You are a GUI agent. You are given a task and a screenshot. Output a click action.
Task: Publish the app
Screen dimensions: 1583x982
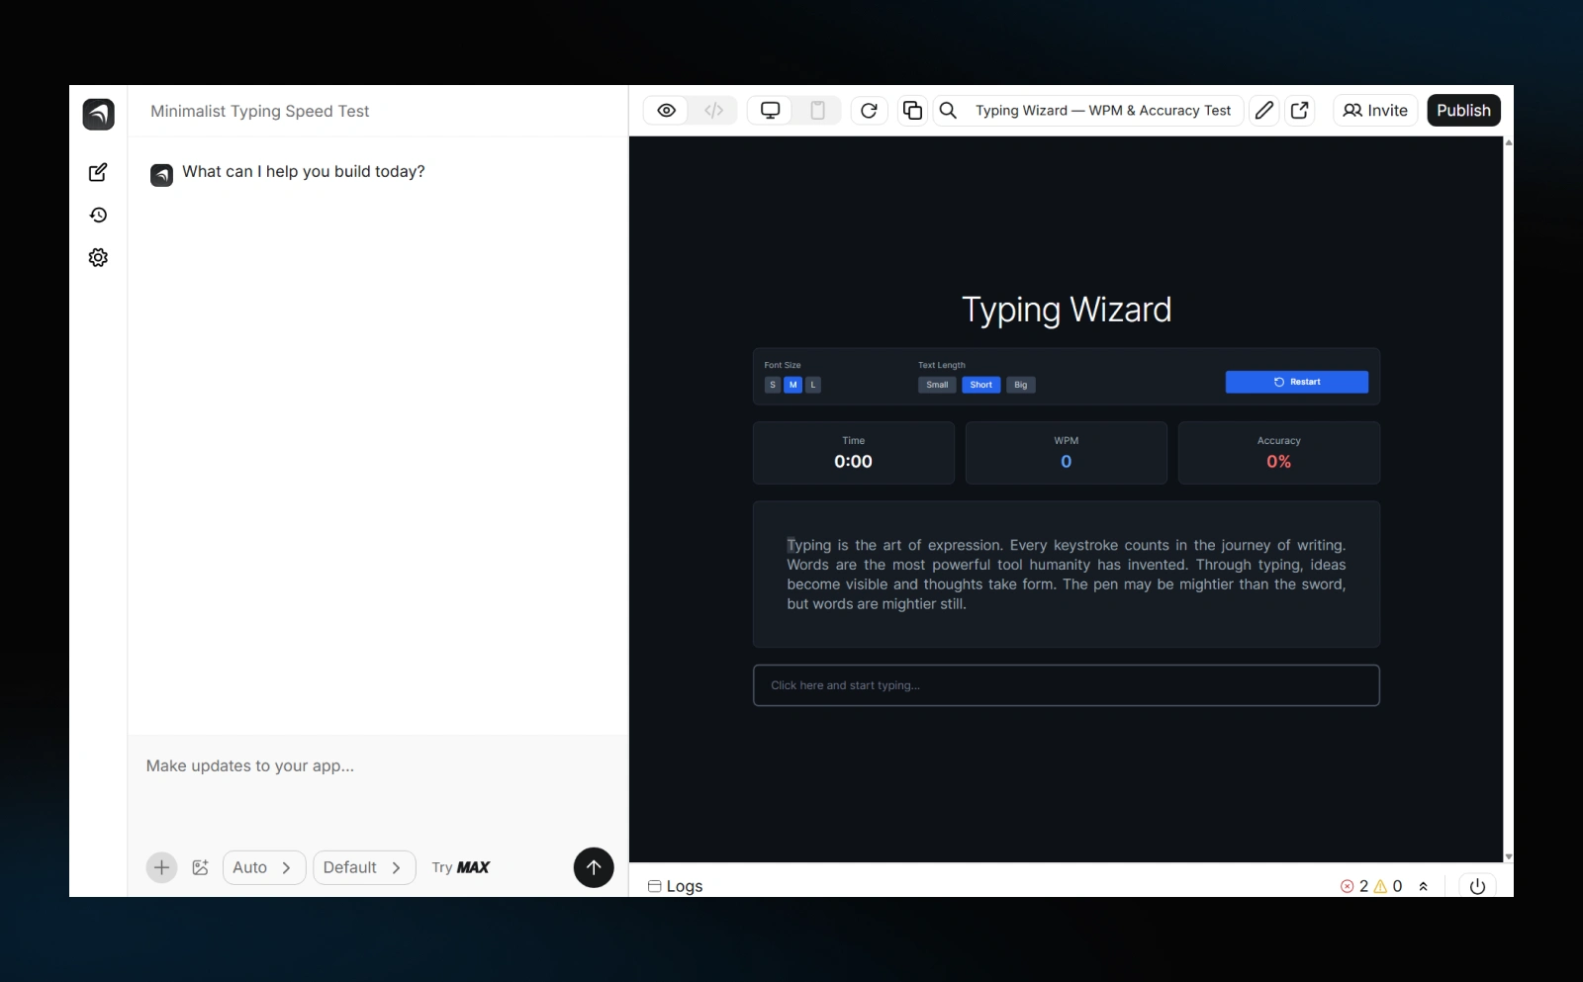pos(1463,110)
